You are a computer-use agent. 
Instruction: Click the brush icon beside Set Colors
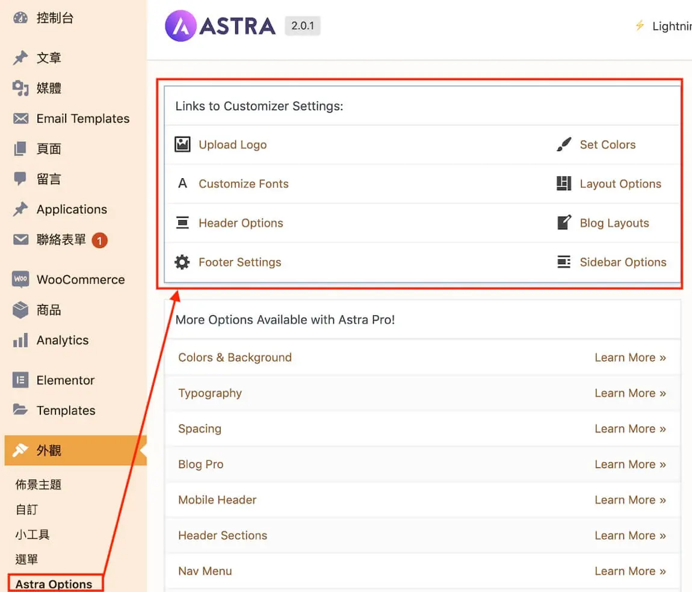[x=564, y=144]
